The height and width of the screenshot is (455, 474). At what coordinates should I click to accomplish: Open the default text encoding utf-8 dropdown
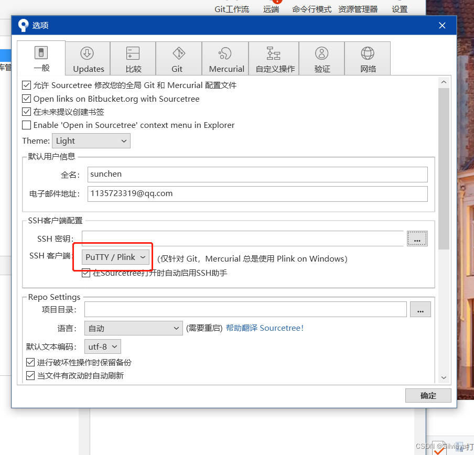click(103, 346)
